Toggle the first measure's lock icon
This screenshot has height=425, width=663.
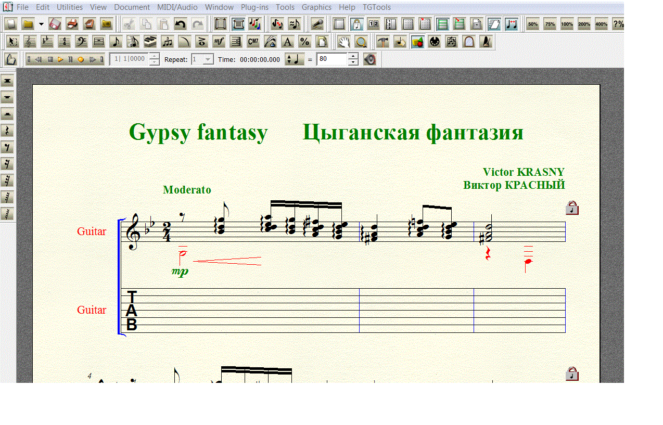[572, 208]
